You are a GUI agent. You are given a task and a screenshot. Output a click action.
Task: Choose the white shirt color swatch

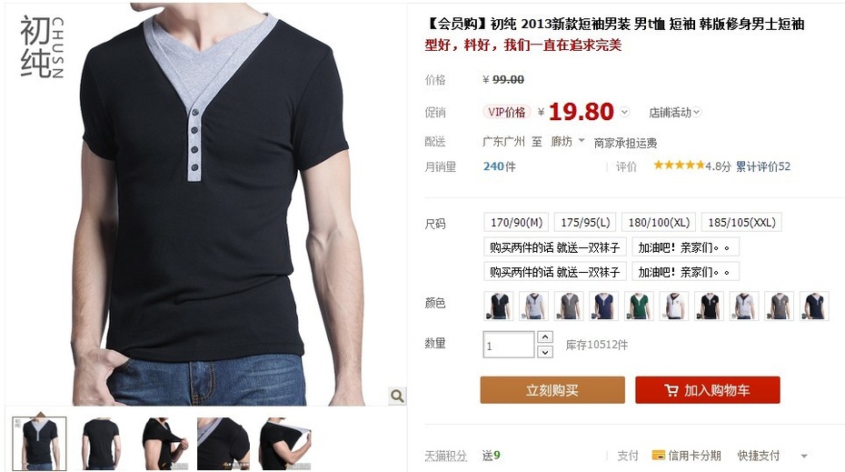pyautogui.click(x=673, y=306)
